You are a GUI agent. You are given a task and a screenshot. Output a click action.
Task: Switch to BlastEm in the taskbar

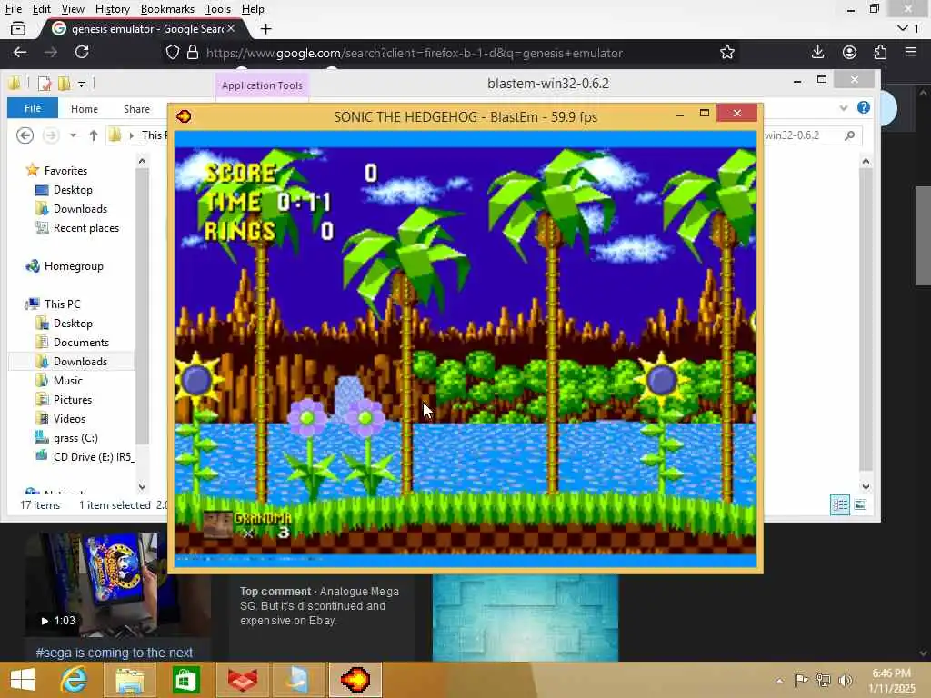point(355,680)
